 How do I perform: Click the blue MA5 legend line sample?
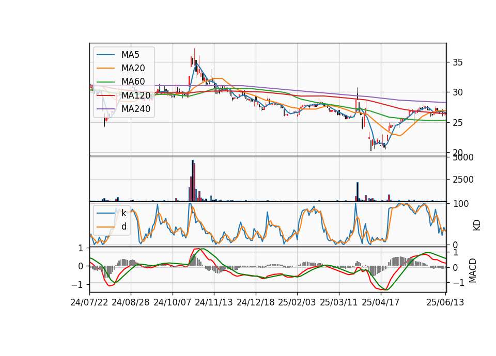tap(105, 55)
